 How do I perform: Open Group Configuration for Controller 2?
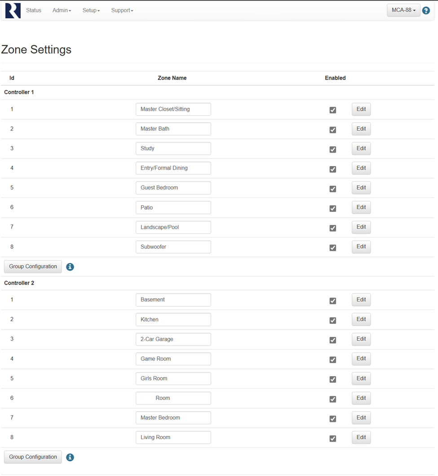tap(33, 457)
